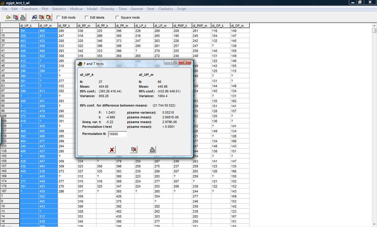Toggle the Edit labels checkbox
Viewport: 377px width, 227px height.
[x=87, y=17]
